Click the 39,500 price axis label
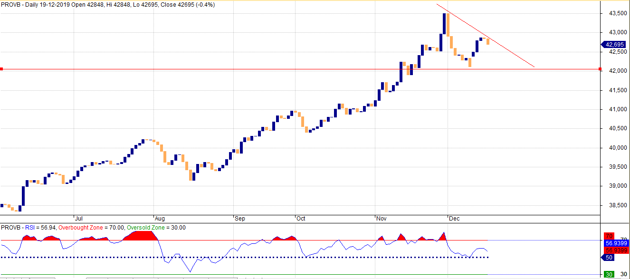 618,167
